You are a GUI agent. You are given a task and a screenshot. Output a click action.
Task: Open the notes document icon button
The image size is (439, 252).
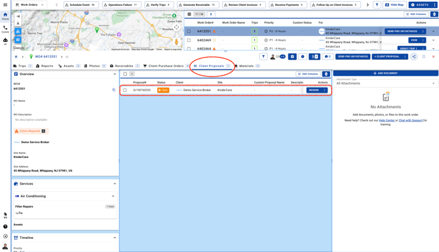[x=292, y=57]
